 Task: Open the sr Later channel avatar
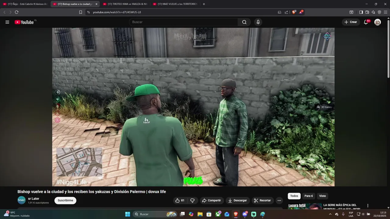(x=21, y=200)
